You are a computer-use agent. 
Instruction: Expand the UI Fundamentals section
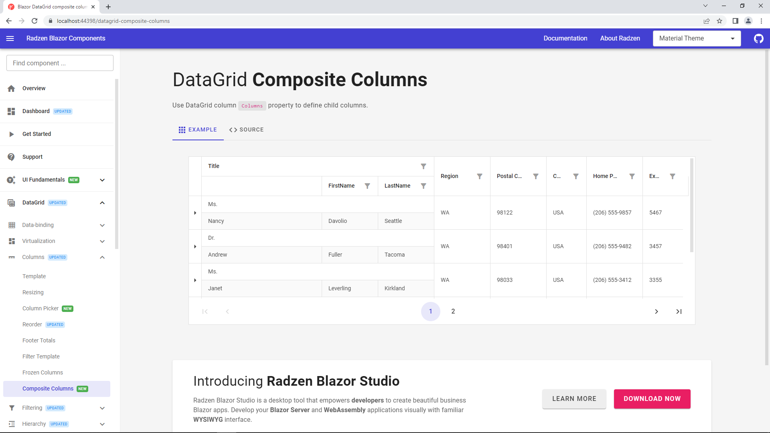pyautogui.click(x=102, y=180)
